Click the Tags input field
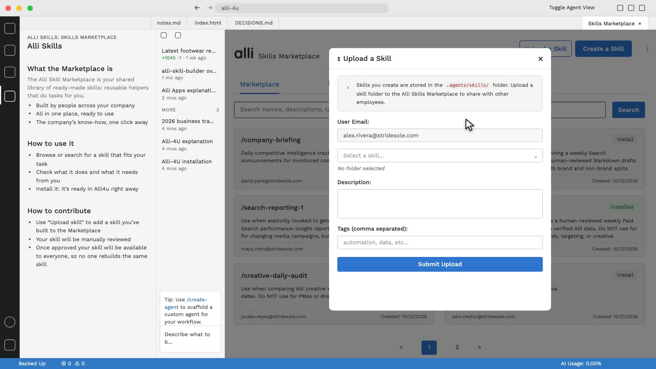Viewport: 656px width, 369px height. (440, 242)
